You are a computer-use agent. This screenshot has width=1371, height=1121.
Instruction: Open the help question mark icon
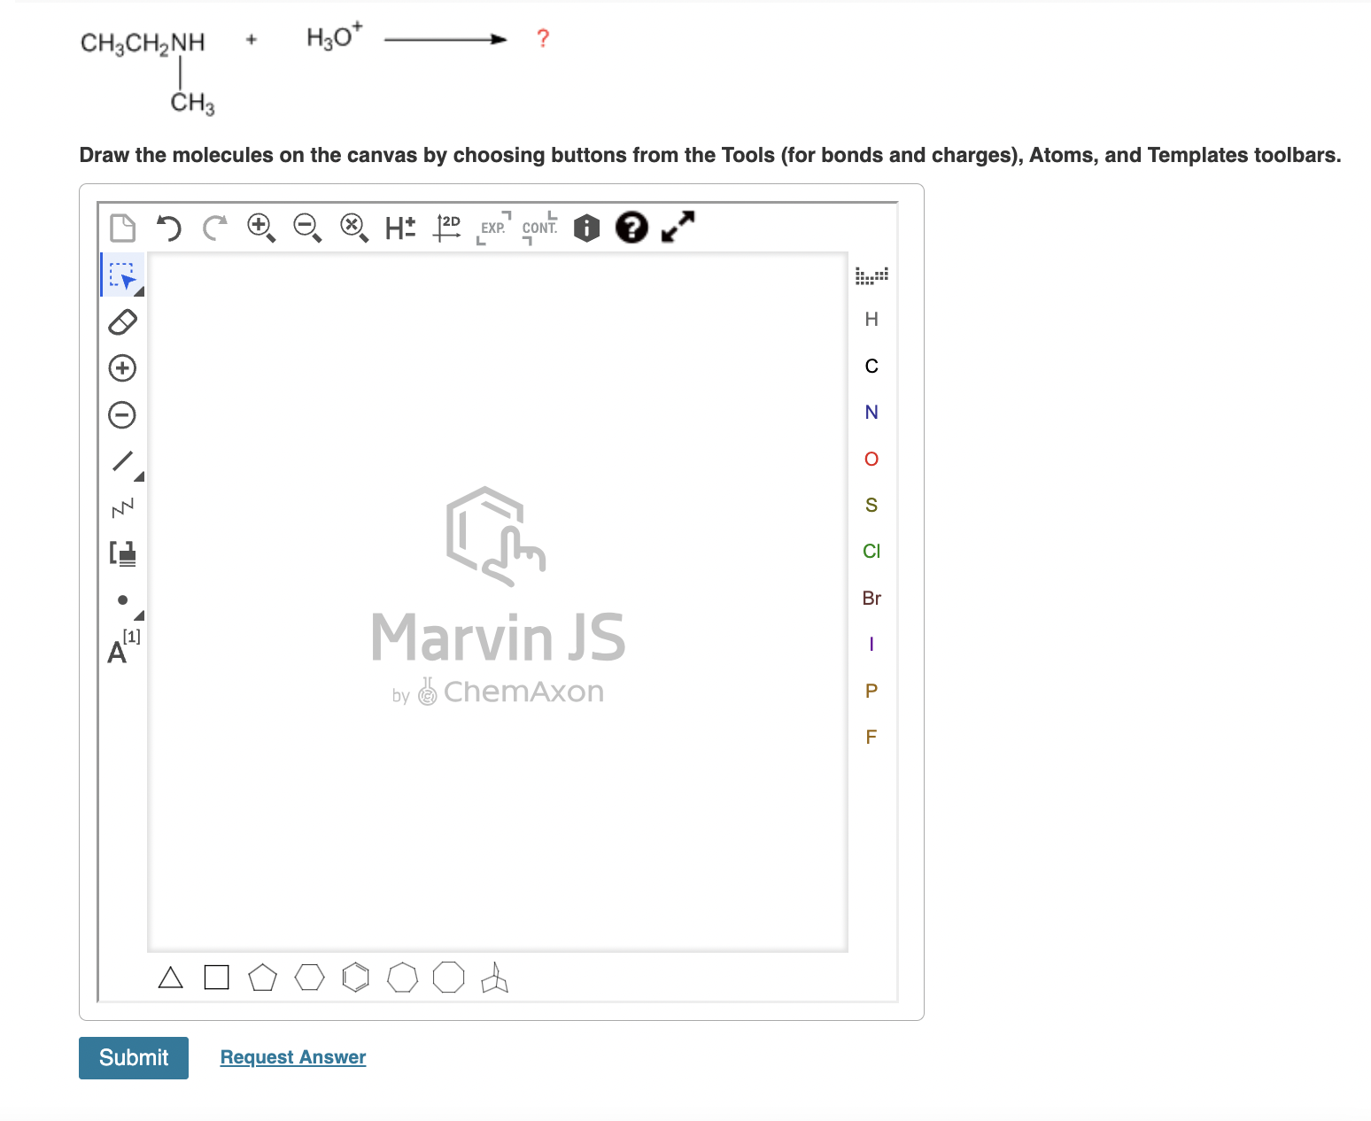coord(631,228)
